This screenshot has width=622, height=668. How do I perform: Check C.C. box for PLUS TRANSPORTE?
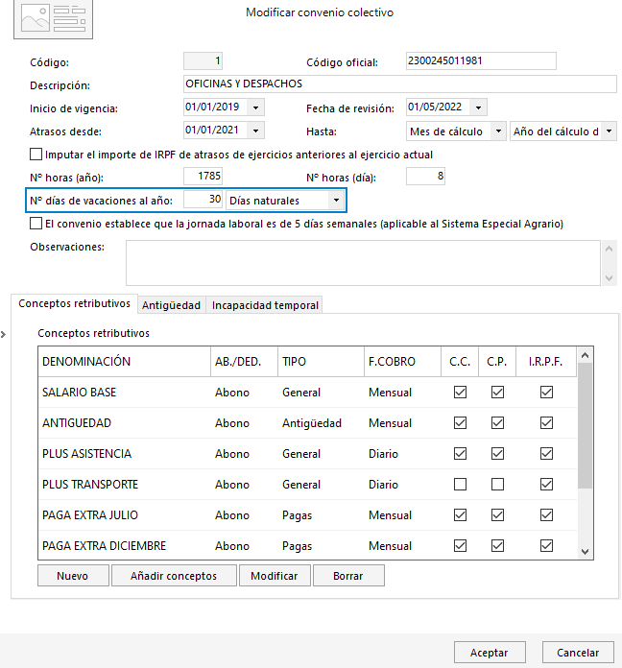tap(460, 485)
